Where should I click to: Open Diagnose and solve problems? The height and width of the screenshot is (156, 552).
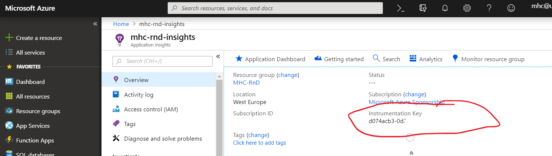[159, 138]
